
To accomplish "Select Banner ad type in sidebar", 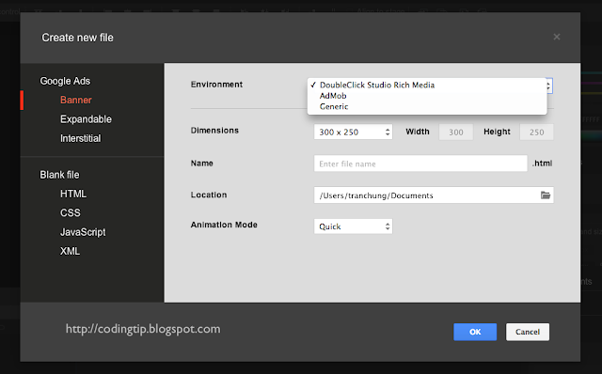I will (x=76, y=101).
